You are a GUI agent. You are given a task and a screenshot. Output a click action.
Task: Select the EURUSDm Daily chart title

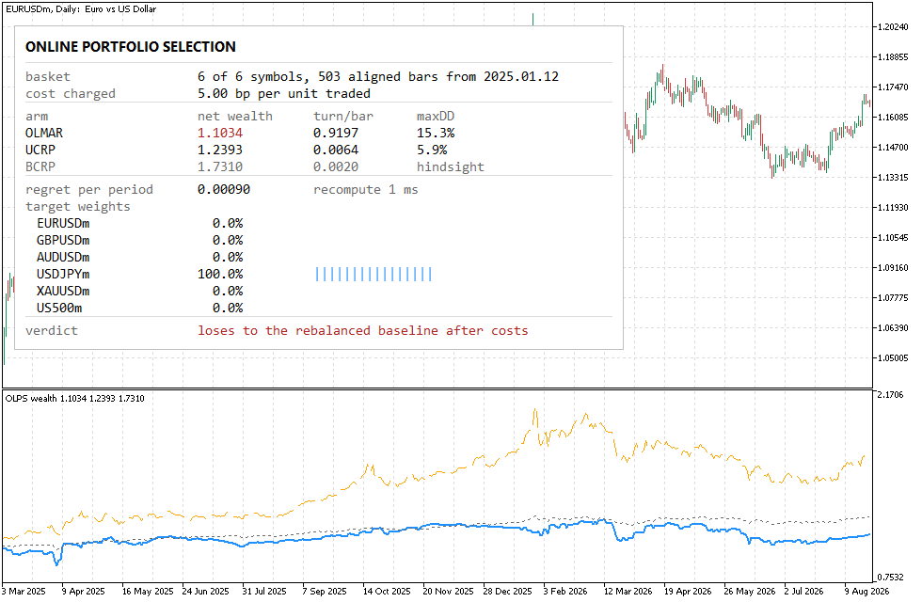tap(81, 8)
